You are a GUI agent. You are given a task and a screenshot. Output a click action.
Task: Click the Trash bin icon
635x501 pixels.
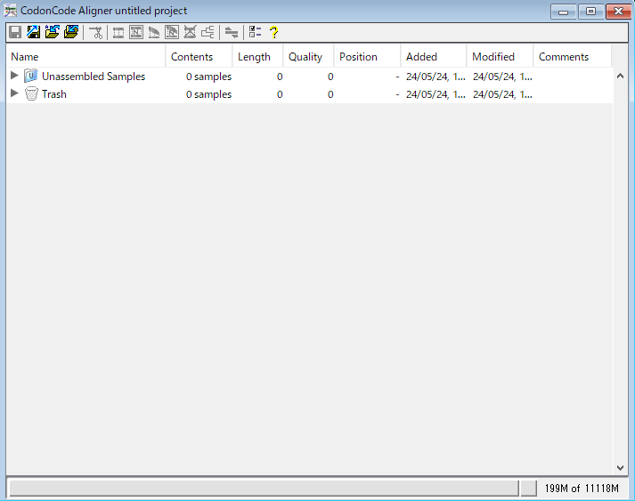31,93
